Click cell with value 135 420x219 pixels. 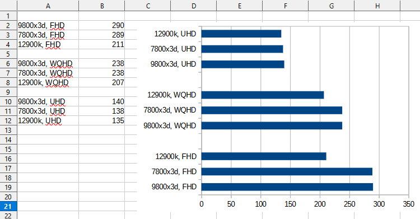(102, 120)
